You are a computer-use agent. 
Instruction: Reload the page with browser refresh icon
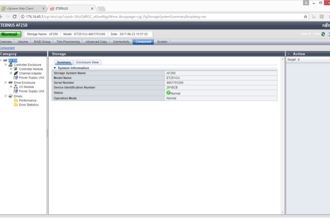pyautogui.click(x=14, y=16)
